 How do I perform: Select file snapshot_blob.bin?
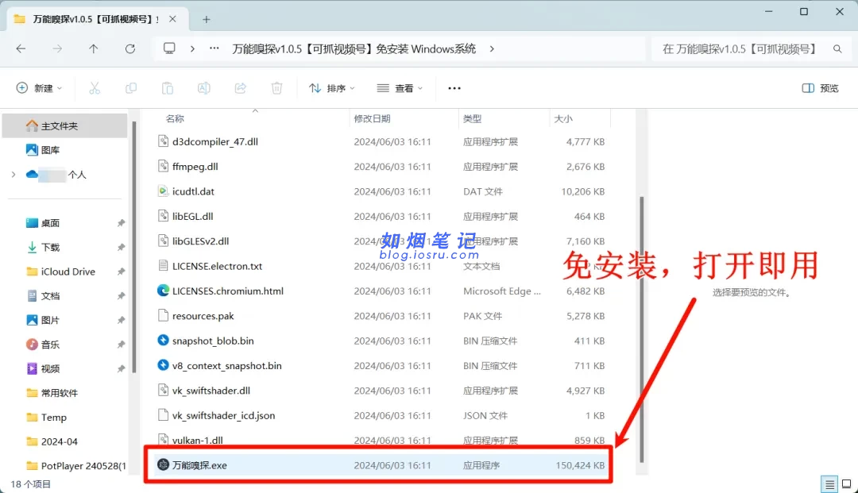(x=213, y=341)
